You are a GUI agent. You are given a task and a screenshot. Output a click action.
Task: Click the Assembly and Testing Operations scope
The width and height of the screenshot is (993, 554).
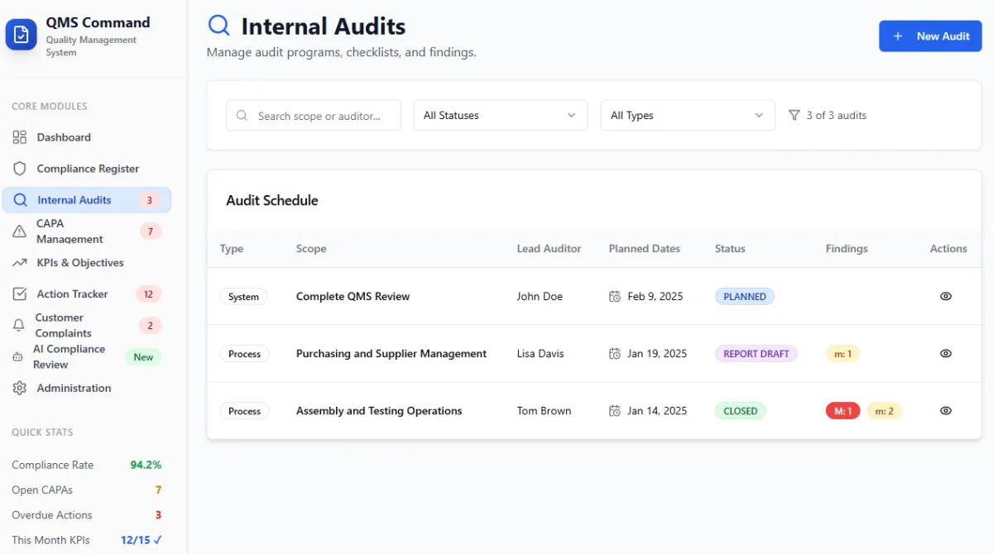(379, 411)
